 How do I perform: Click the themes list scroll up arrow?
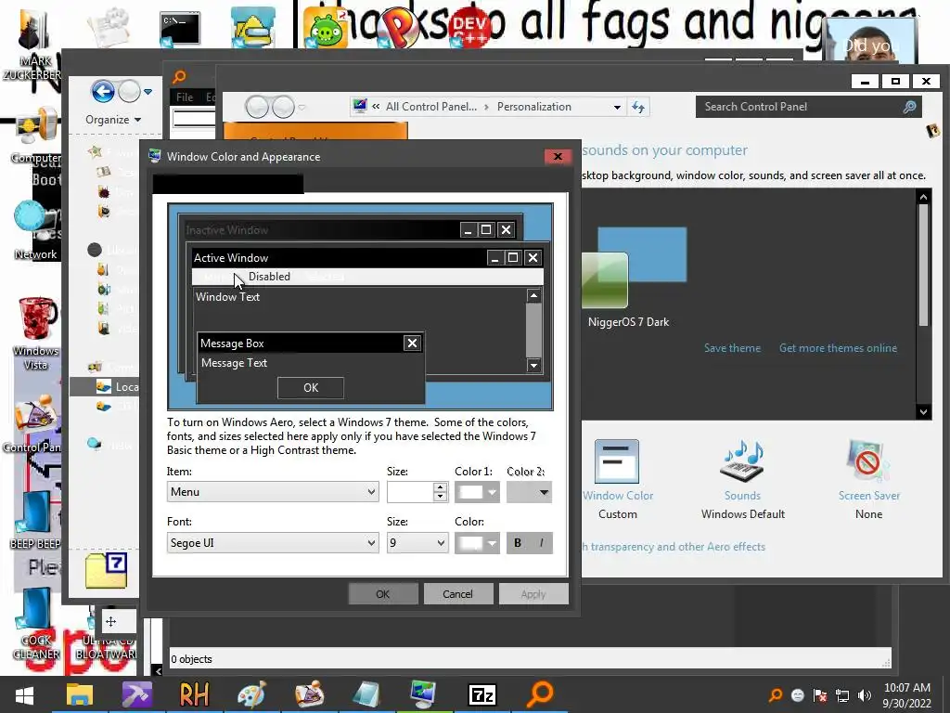coord(923,197)
